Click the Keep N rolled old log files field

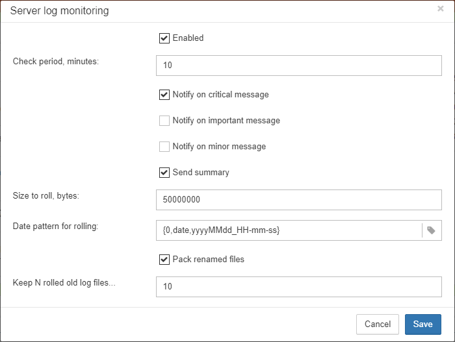pyautogui.click(x=299, y=287)
